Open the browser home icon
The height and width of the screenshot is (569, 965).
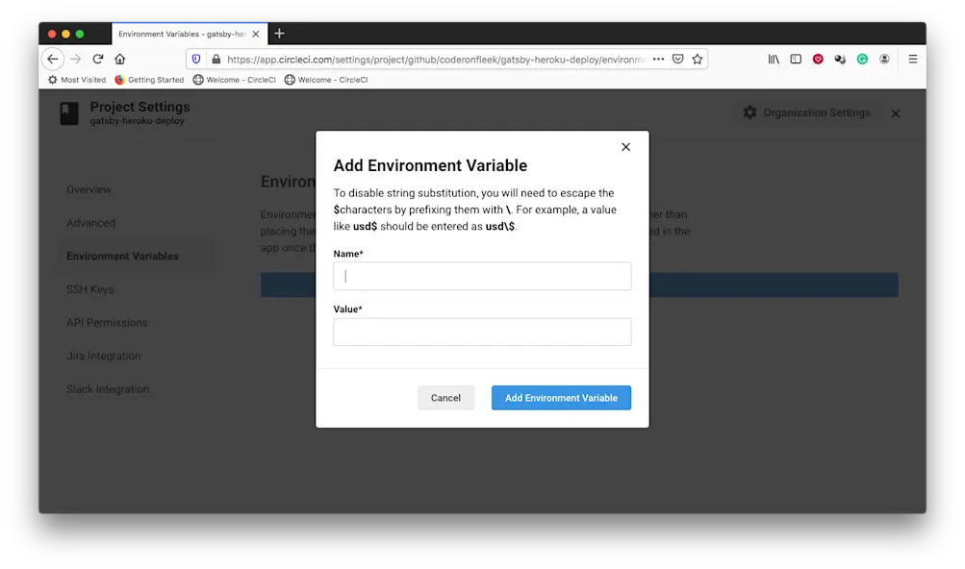pos(120,59)
